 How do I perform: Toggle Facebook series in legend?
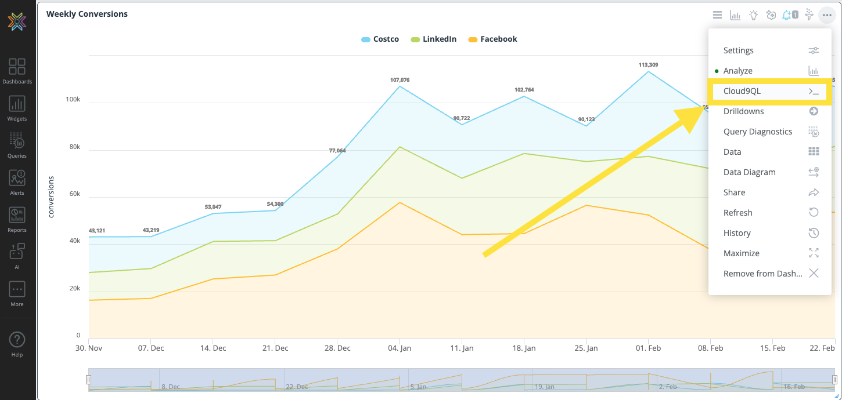(x=493, y=39)
